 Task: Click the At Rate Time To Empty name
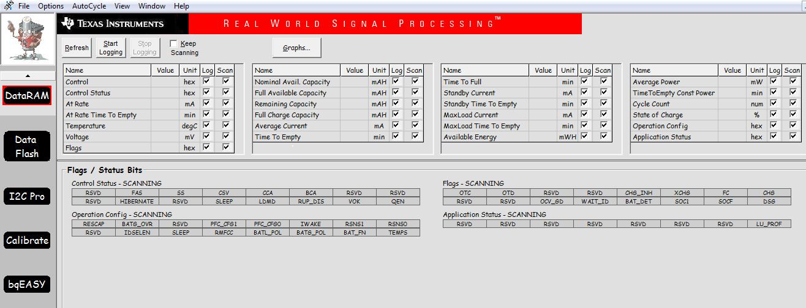(x=101, y=115)
